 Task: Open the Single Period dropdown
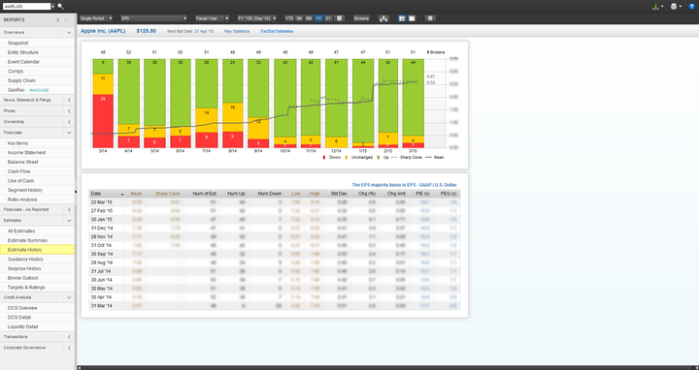click(x=96, y=18)
